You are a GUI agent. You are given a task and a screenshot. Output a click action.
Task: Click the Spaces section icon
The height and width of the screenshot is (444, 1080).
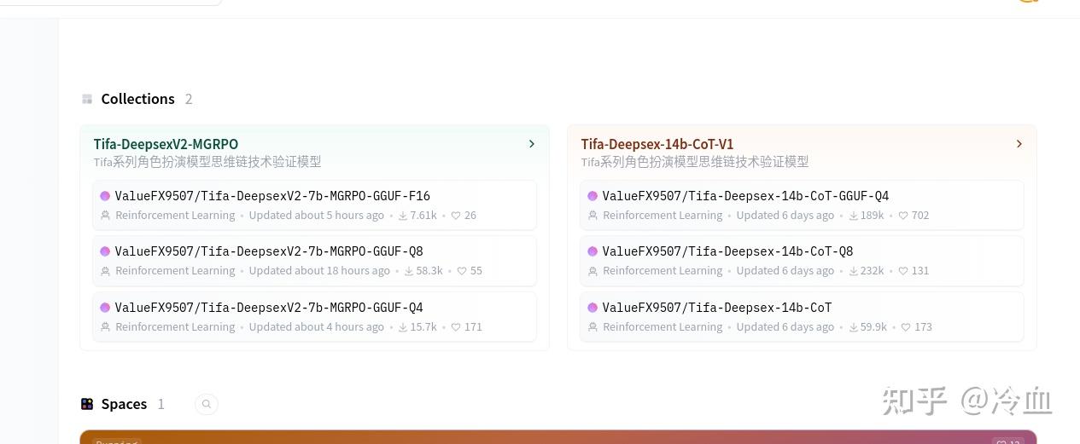[x=87, y=404]
